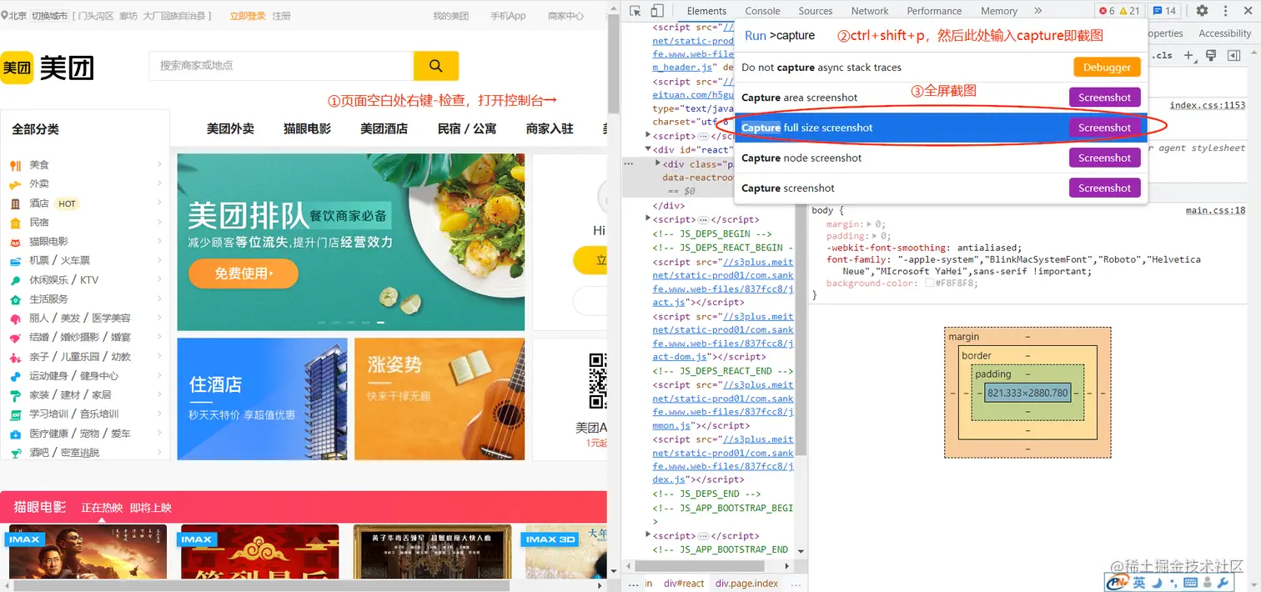This screenshot has height=592, width=1261.
Task: Click Screenshot button beside Capture screenshot
Action: point(1104,188)
